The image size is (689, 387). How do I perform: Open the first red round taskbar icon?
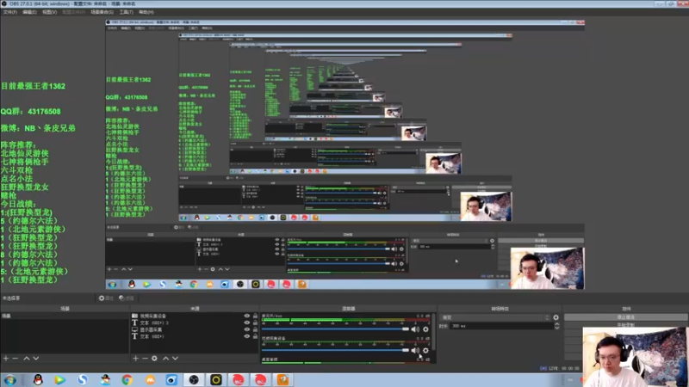[239, 380]
